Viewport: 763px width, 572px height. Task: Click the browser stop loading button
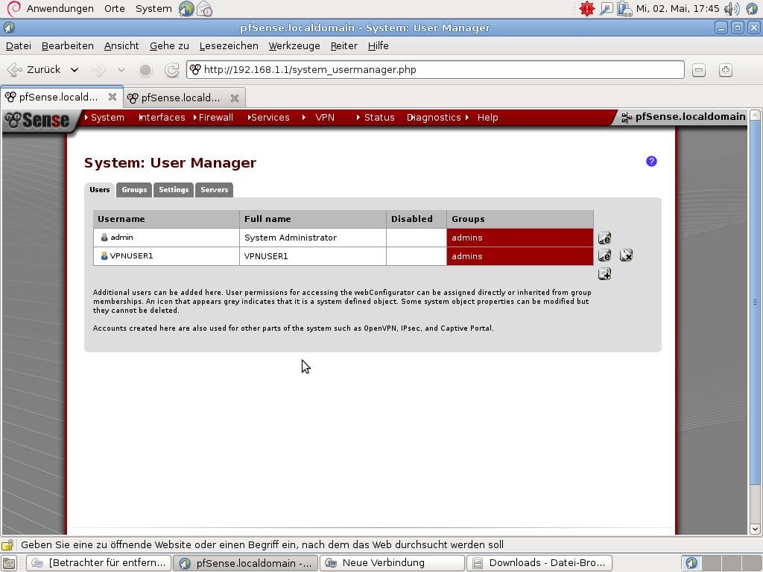(145, 70)
